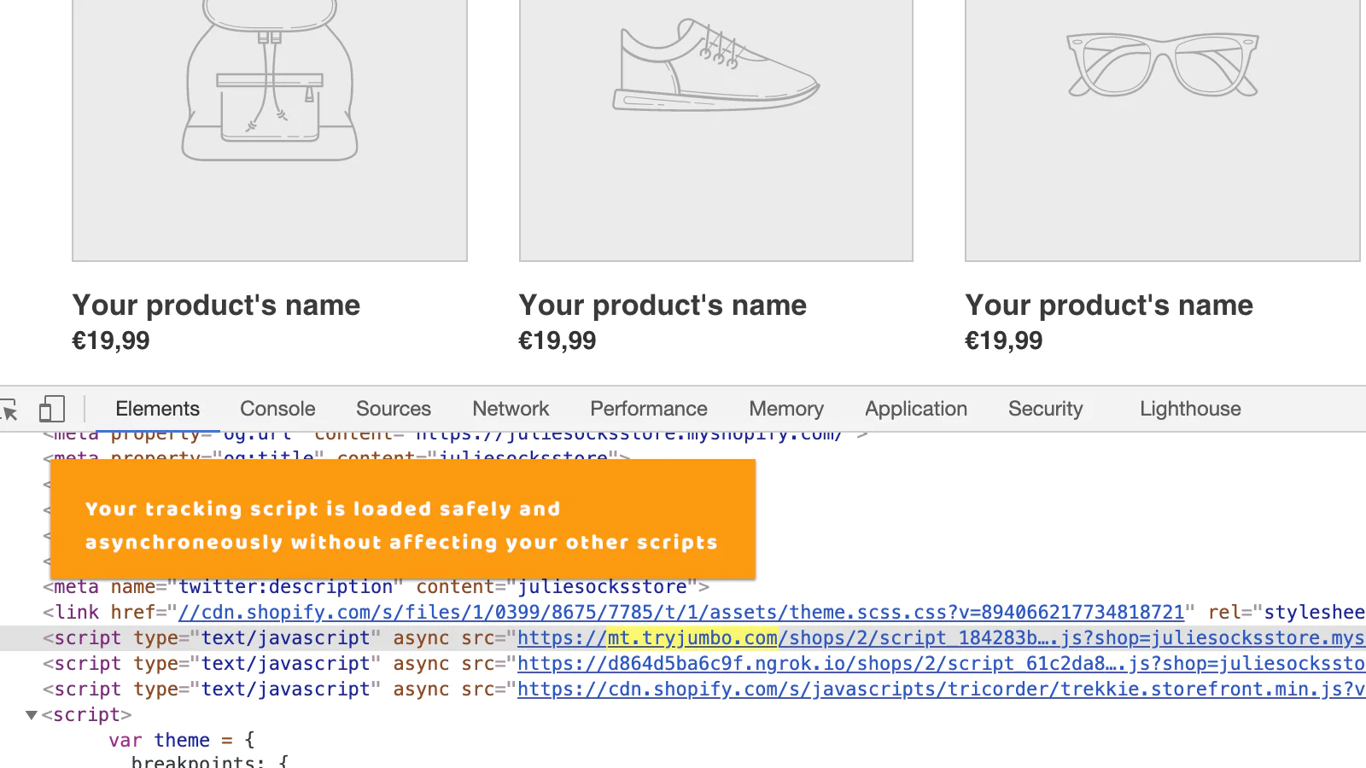
Task: Open the trekkie.storefront.min.js script link
Action: point(941,689)
